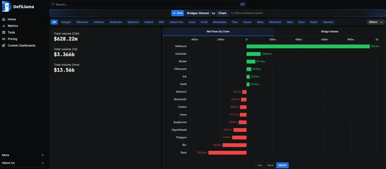This screenshot has height=169, width=386.
Task: Select the Day period toggle
Action: click(260, 165)
